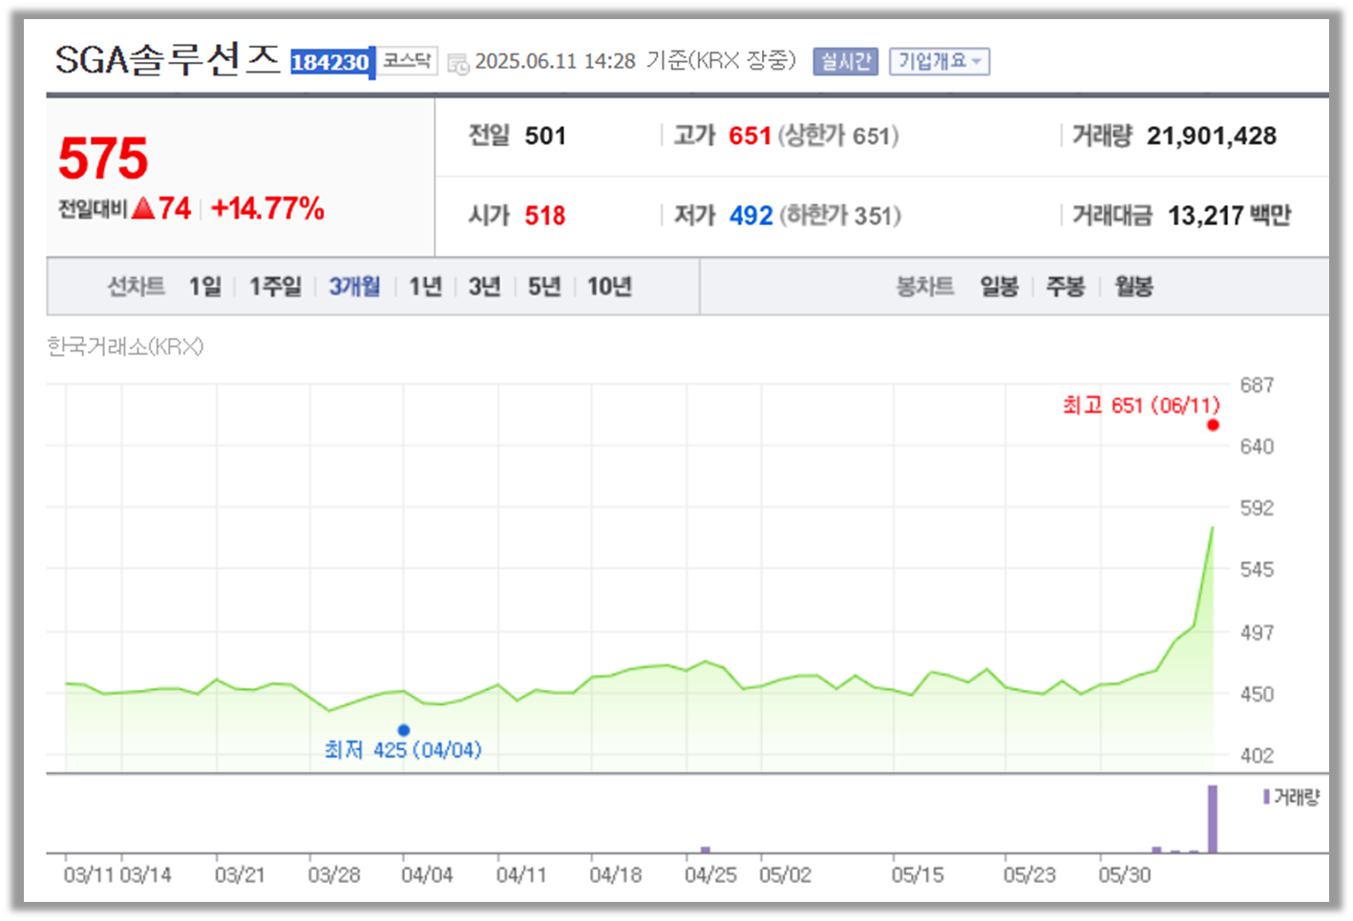
Task: Click the small volume bar at 04/25
Action: pyautogui.click(x=706, y=849)
